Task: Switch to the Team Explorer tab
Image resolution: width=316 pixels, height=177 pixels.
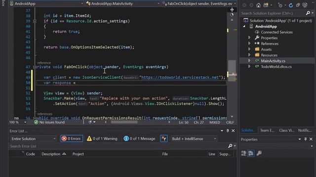Action: [x=267, y=130]
